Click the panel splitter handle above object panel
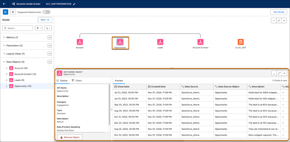Screen dimensions: 290x142 coord(172,68)
